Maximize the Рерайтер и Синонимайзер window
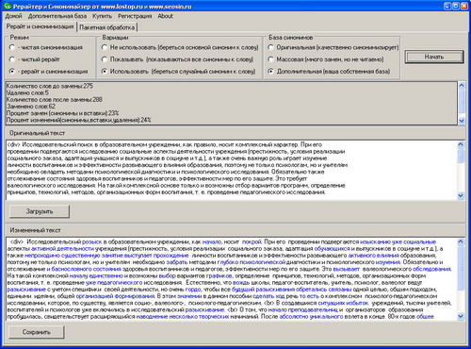The width and height of the screenshot is (471, 349). [456, 6]
